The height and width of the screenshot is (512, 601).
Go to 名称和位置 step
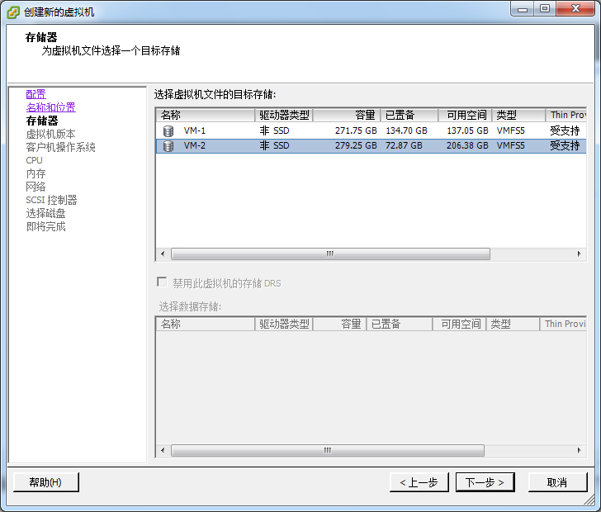(x=50, y=107)
